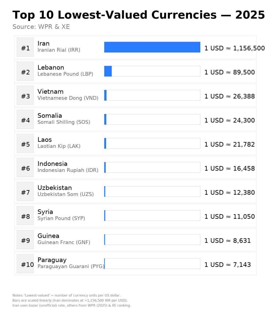Click the "1 USD ≈ 8,631" value
This screenshot has height=325, width=271.
(227, 241)
